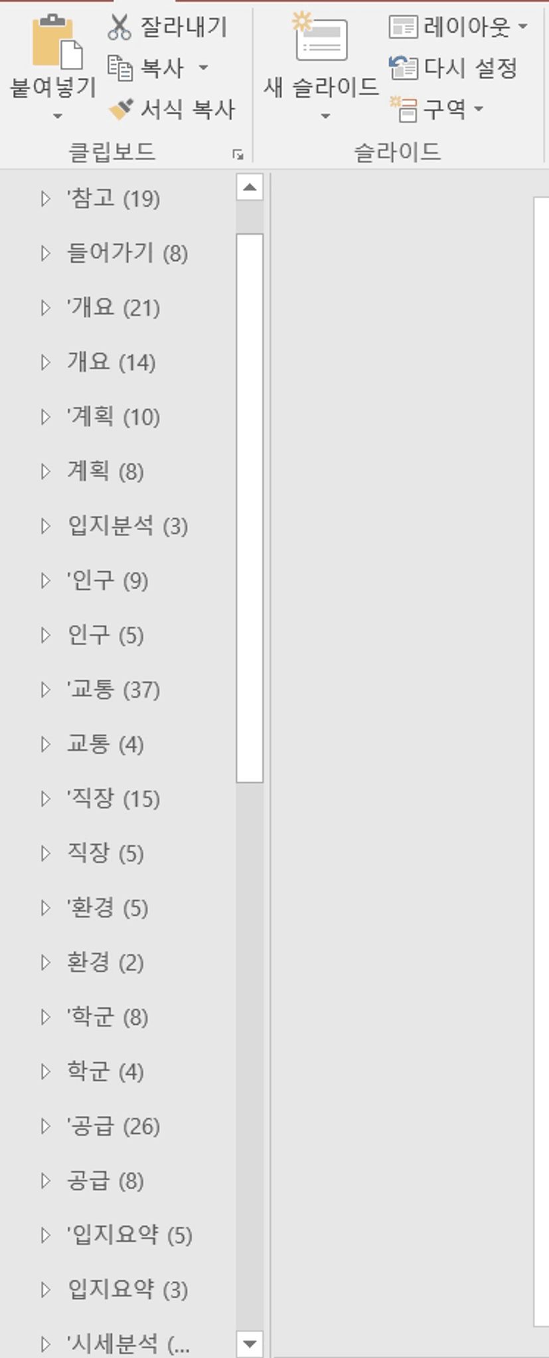The width and height of the screenshot is (549, 1358).
Task: Click the Reset (다시 설정) slide icon
Action: point(403,67)
